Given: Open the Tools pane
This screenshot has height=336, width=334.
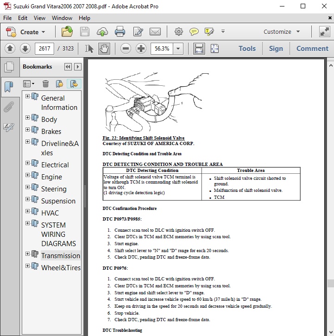Looking at the screenshot, I should tap(247, 49).
